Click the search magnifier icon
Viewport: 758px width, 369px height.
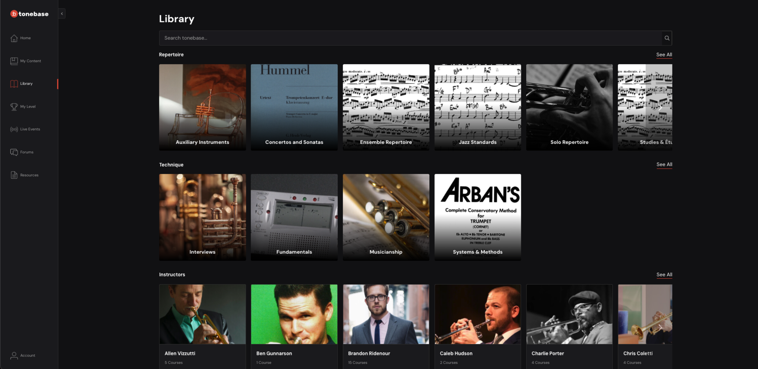tap(667, 38)
